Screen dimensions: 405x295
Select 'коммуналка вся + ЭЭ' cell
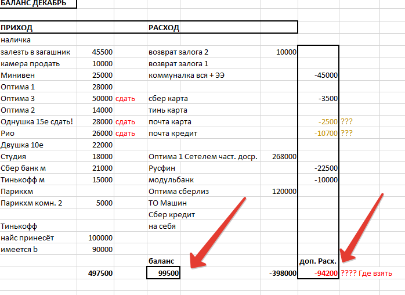(186, 75)
